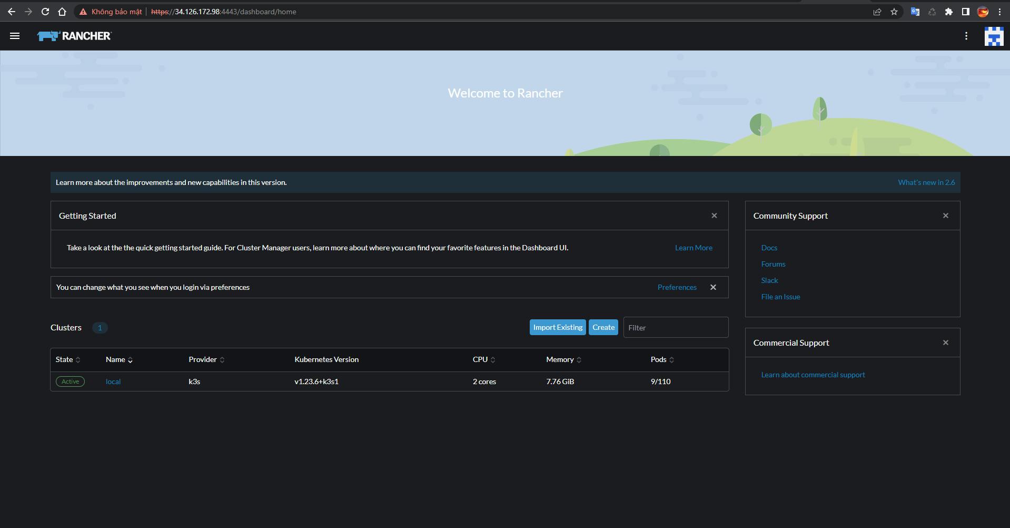Reload the current page
Image resolution: width=1010 pixels, height=528 pixels.
(x=45, y=12)
